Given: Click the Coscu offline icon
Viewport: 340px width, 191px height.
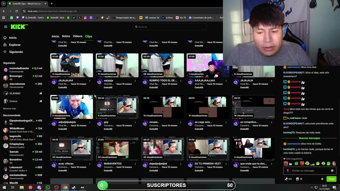Looking at the screenshot, I should coord(41,101).
